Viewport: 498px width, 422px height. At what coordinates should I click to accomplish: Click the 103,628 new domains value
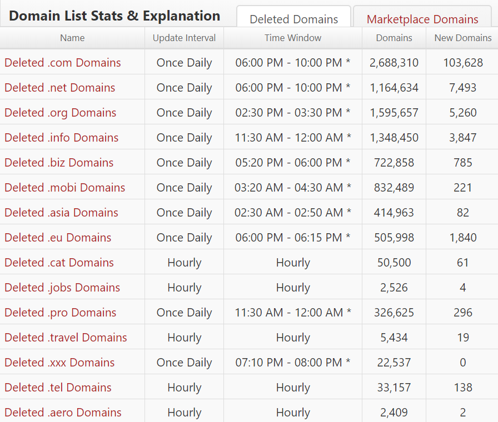(463, 63)
